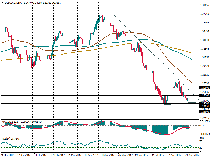
Task: Select the 1.26600 horizontal level price label
Action: coord(204,88)
